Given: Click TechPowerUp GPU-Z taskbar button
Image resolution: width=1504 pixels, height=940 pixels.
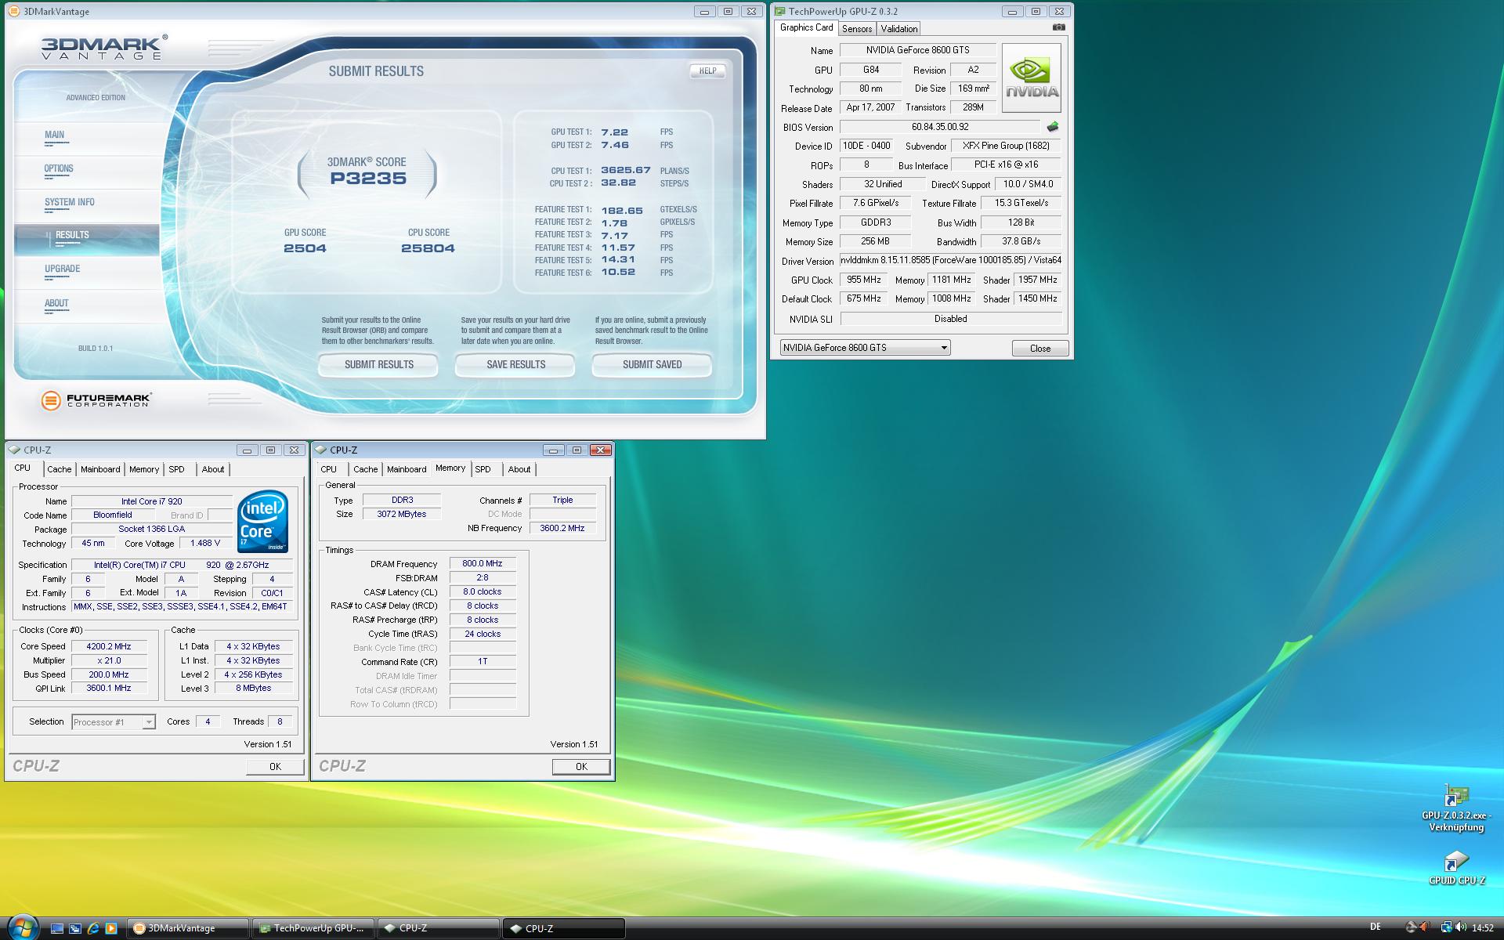Looking at the screenshot, I should tap(313, 928).
